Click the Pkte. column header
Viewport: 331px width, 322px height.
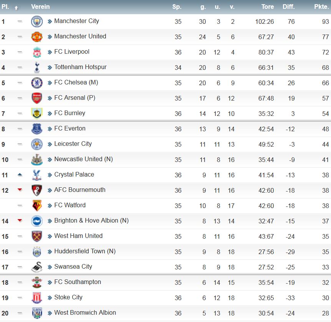[x=321, y=7]
